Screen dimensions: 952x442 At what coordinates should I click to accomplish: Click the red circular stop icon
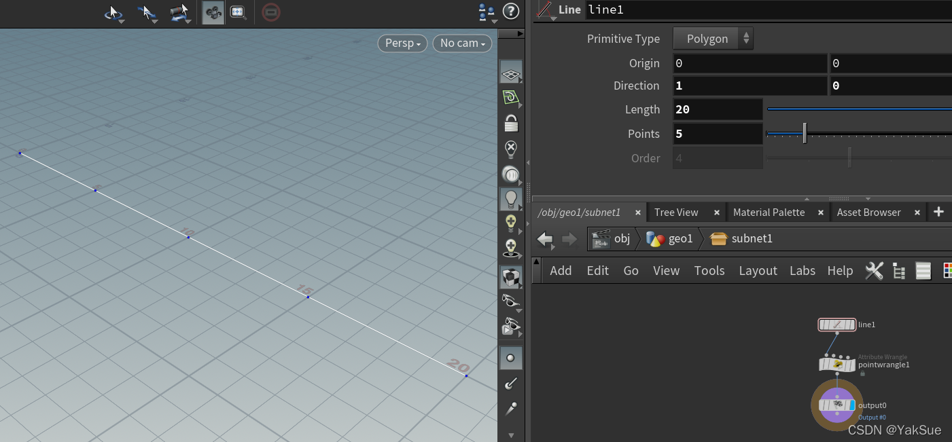271,12
